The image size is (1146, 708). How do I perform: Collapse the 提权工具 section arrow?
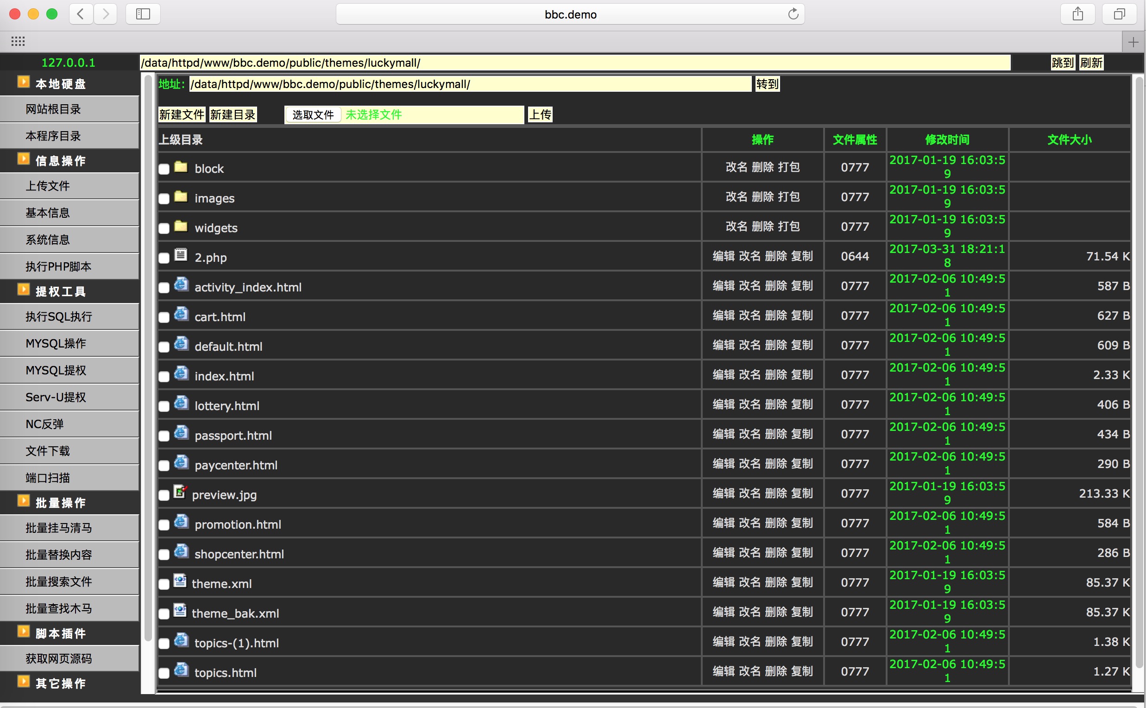pyautogui.click(x=24, y=290)
